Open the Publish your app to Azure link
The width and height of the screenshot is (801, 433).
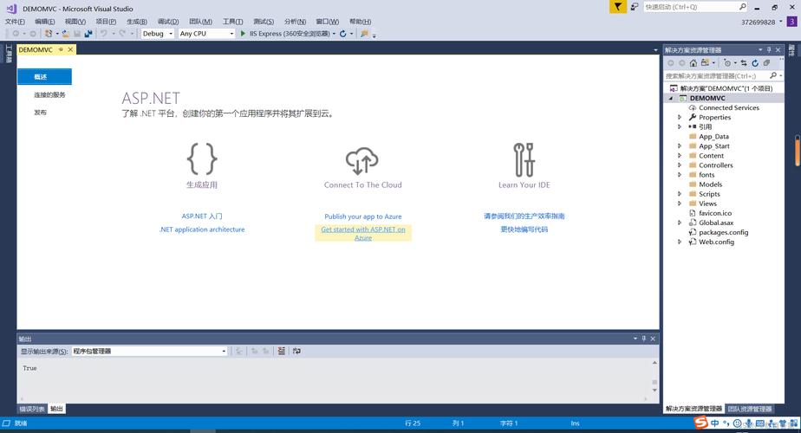[363, 216]
